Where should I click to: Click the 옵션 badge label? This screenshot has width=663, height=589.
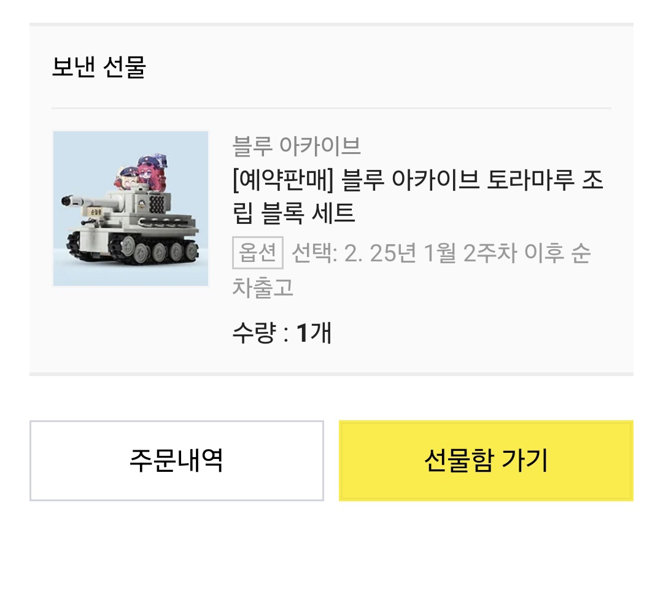click(257, 253)
